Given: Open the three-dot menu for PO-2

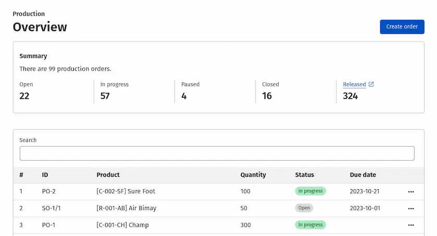Looking at the screenshot, I should click(411, 192).
